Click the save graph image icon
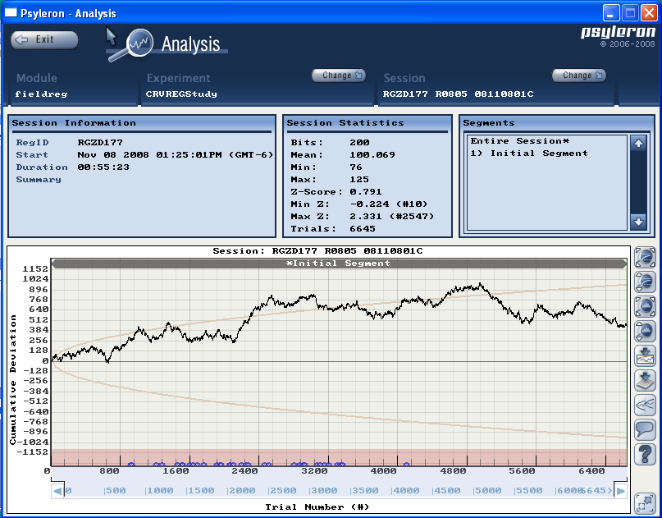 click(646, 356)
